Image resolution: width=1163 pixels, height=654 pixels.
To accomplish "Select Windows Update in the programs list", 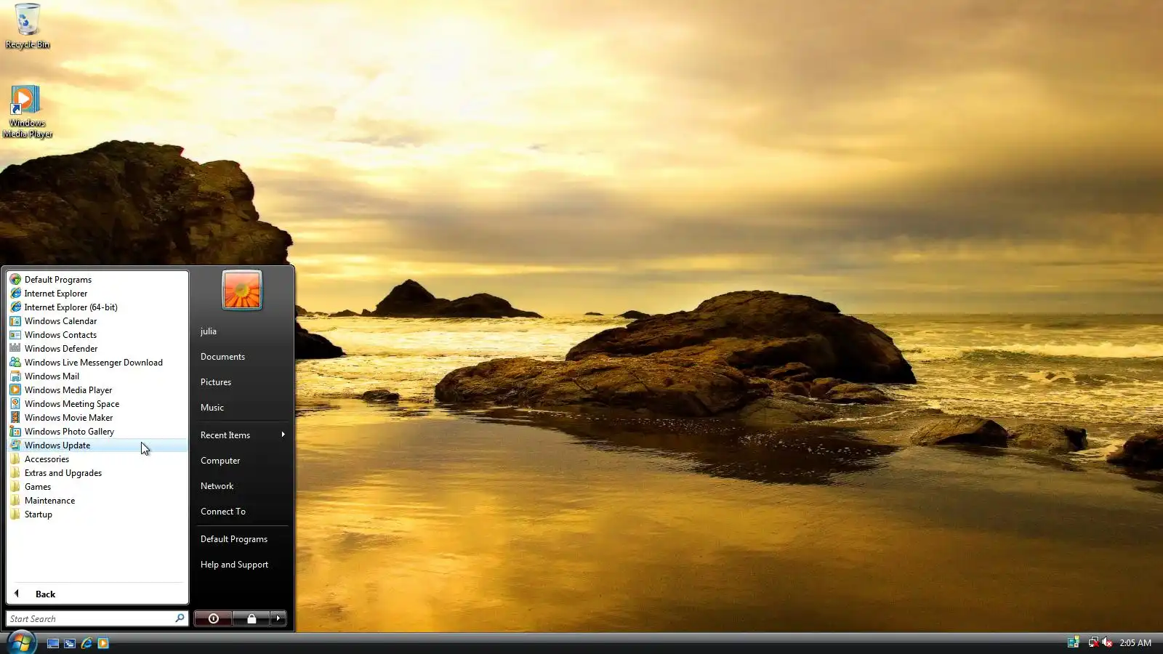I will click(x=97, y=445).
